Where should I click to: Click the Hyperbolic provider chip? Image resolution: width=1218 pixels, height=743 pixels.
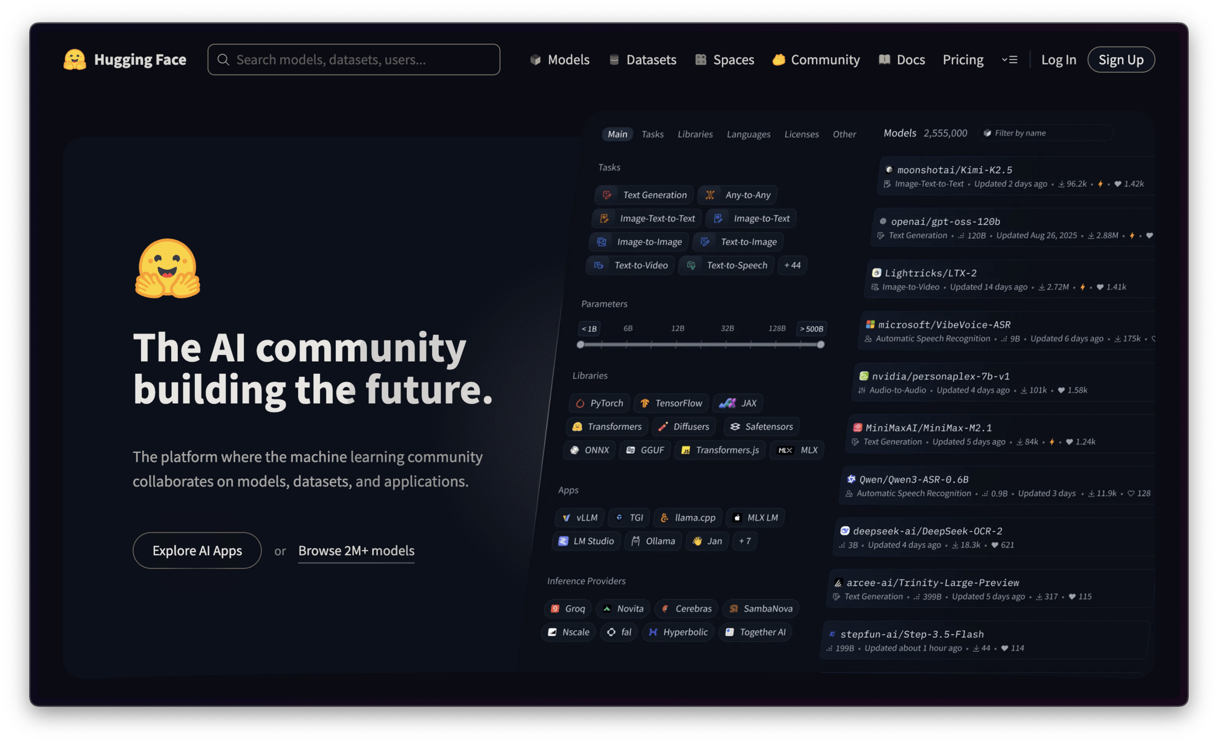(x=678, y=632)
